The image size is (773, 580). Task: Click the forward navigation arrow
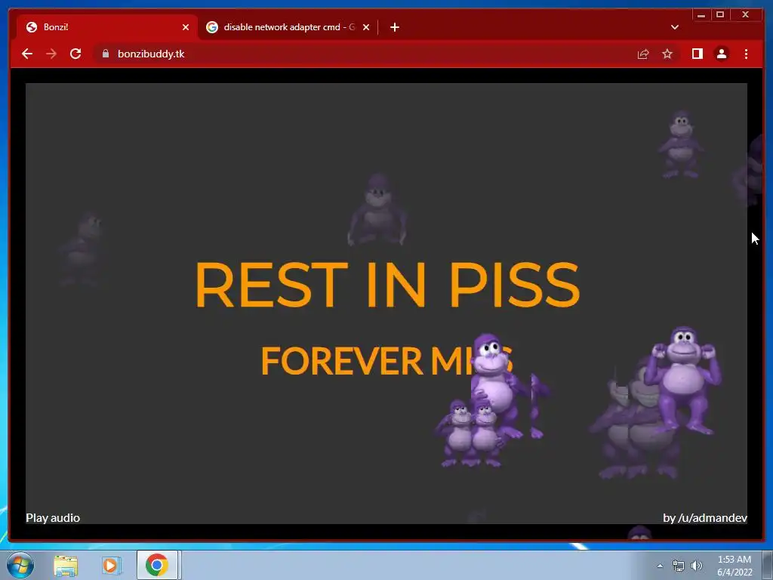[51, 54]
